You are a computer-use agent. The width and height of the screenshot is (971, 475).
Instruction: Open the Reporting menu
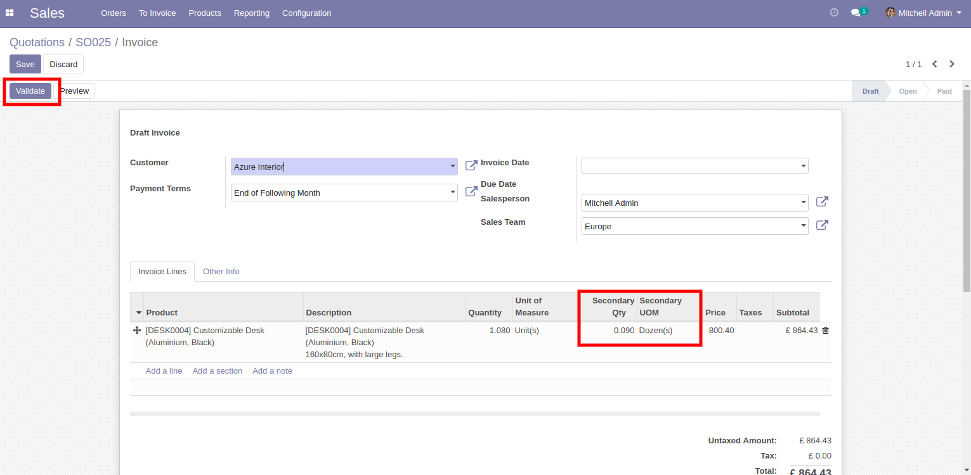point(251,13)
